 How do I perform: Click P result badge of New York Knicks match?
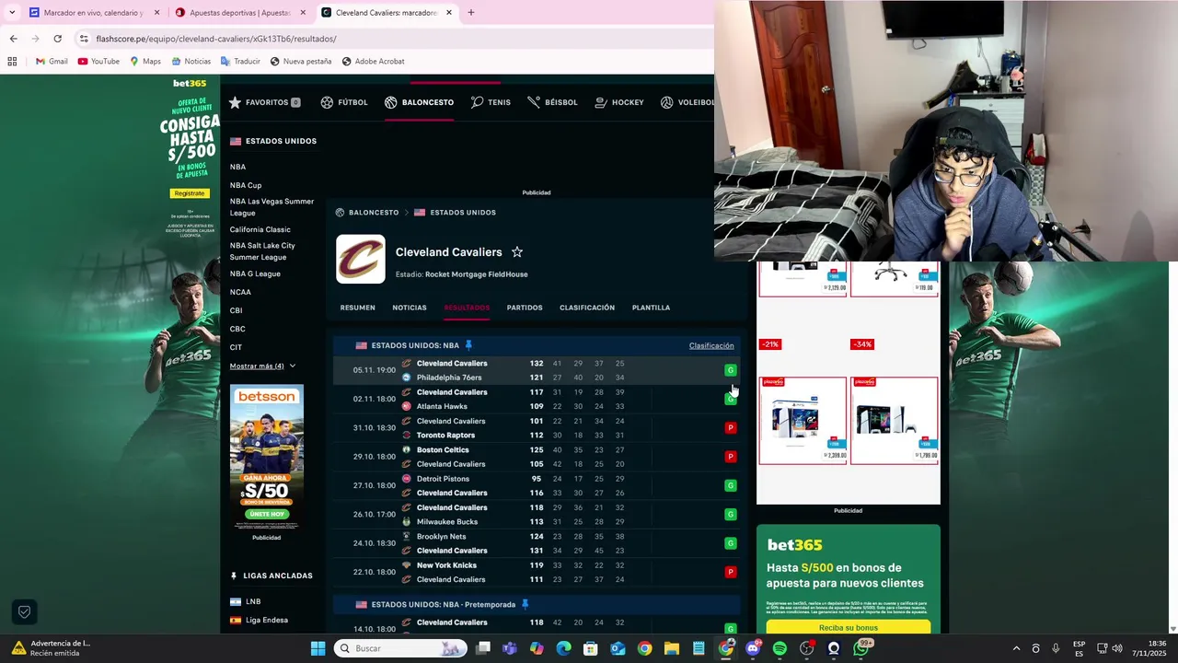(731, 572)
